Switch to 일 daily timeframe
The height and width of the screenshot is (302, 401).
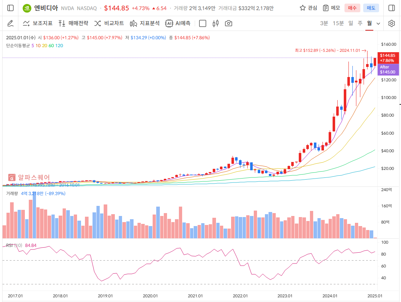(x=351, y=23)
